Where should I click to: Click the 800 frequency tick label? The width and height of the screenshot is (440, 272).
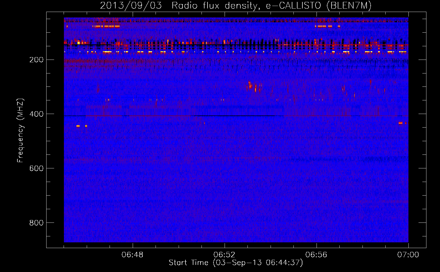pyautogui.click(x=36, y=223)
